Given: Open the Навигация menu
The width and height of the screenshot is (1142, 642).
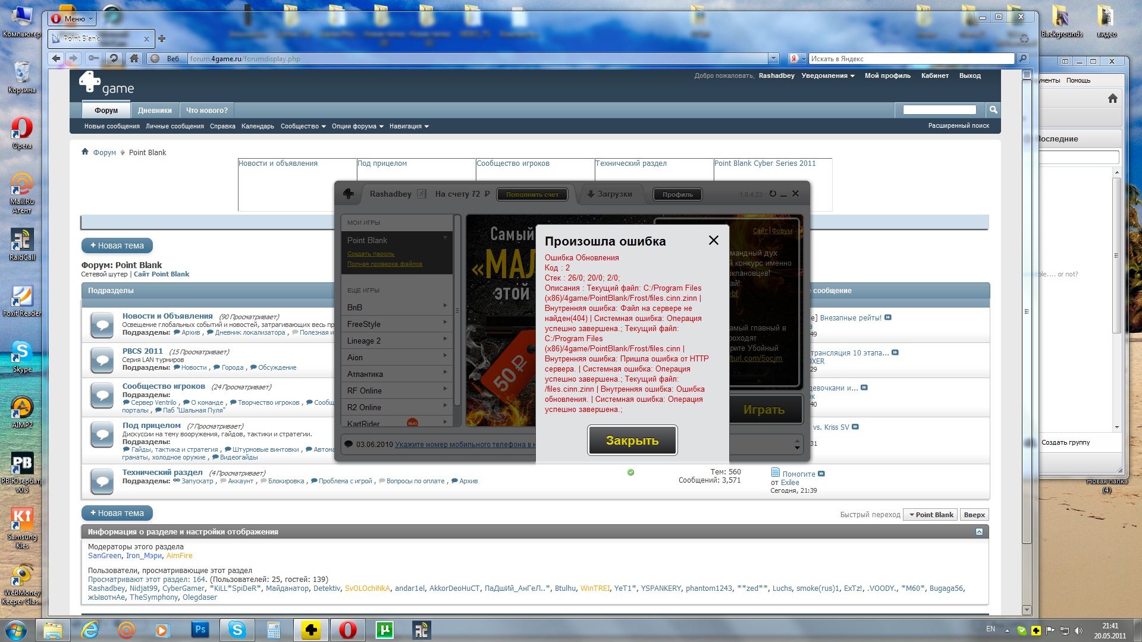Looking at the screenshot, I should [409, 126].
